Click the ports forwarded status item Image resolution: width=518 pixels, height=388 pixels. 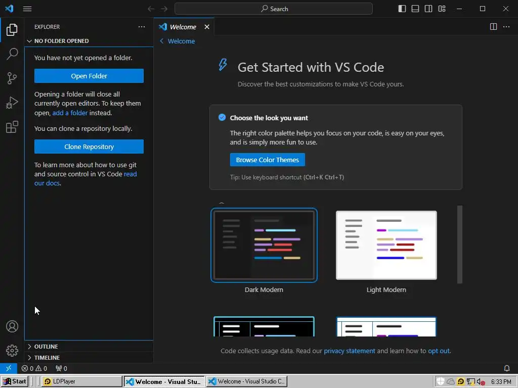[x=61, y=368]
